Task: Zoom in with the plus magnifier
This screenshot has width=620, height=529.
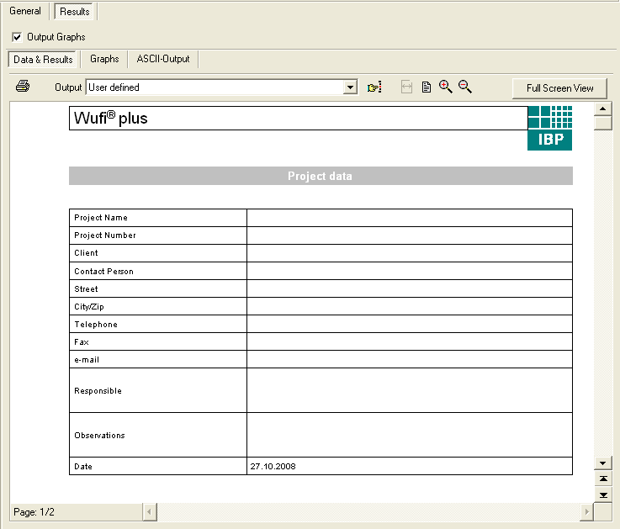Action: click(446, 87)
